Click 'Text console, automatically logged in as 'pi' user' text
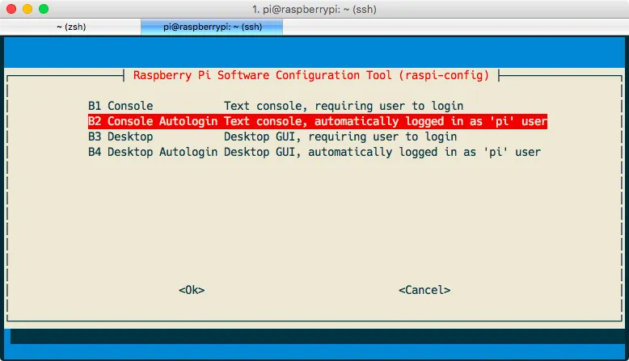Viewport: 629px width, 361px height. click(386, 121)
